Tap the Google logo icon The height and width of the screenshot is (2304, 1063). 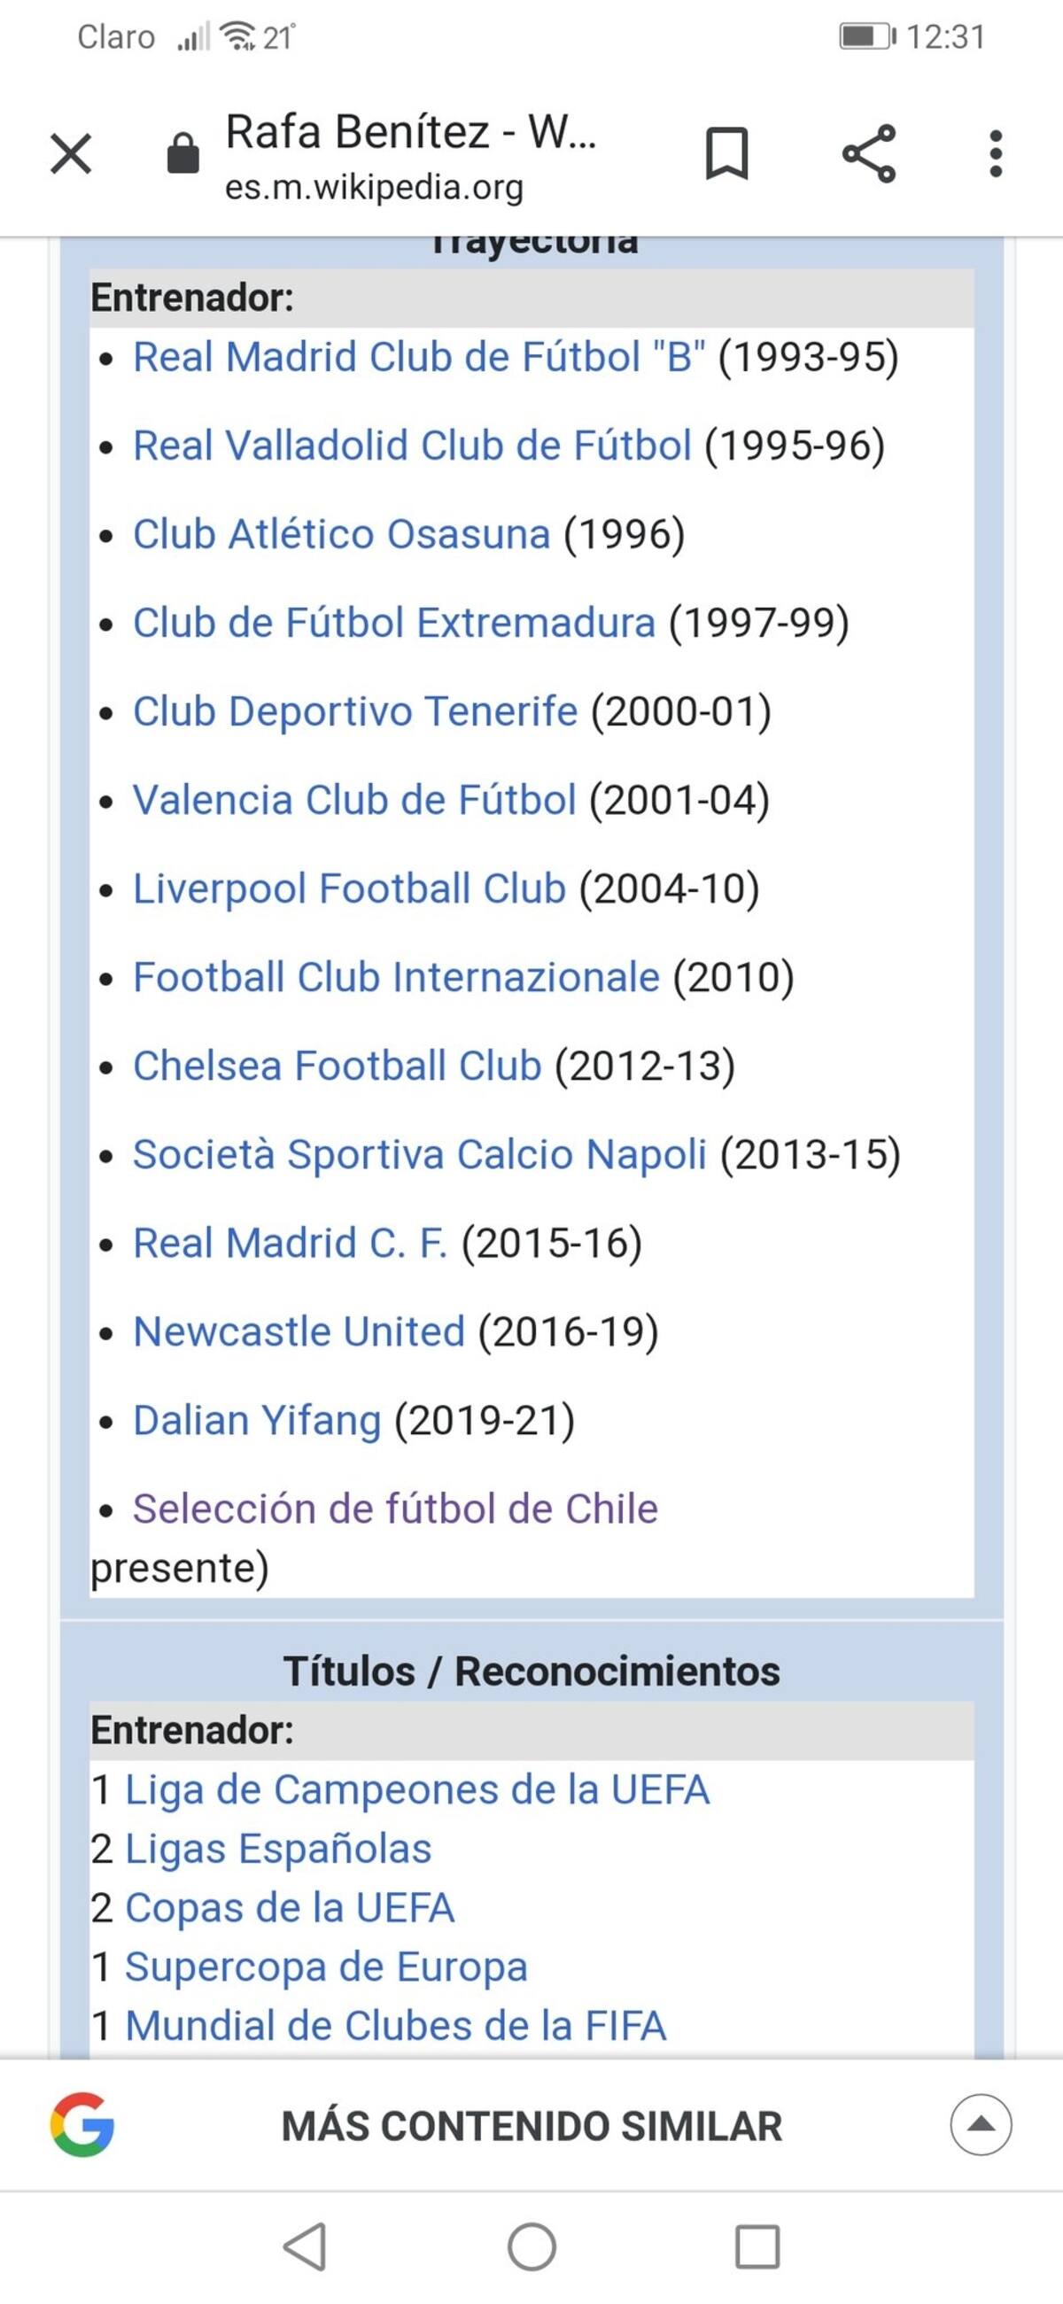click(x=81, y=2124)
